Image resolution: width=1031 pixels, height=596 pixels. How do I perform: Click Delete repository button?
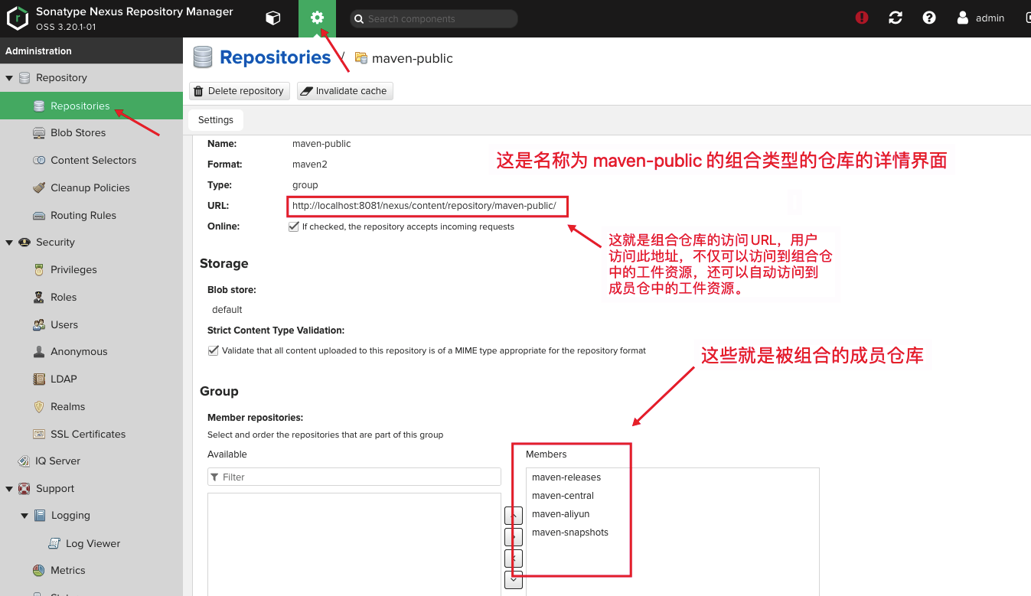[240, 91]
